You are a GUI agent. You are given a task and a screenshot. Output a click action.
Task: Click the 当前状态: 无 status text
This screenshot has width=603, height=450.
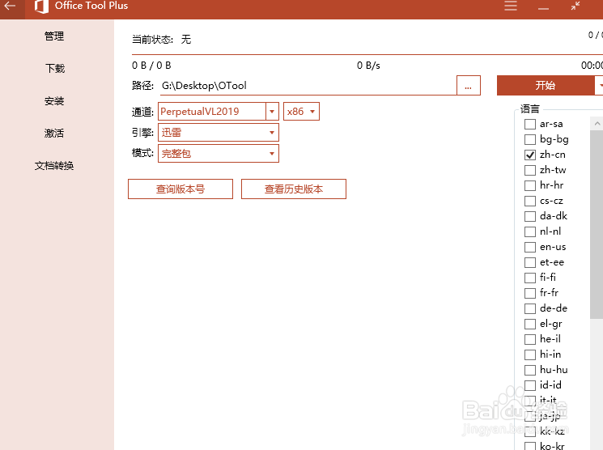click(162, 39)
